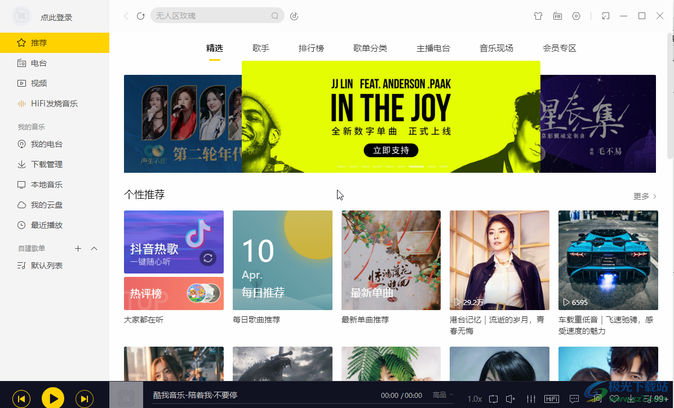
Task: Click the play button in player bar
Action: [53, 398]
